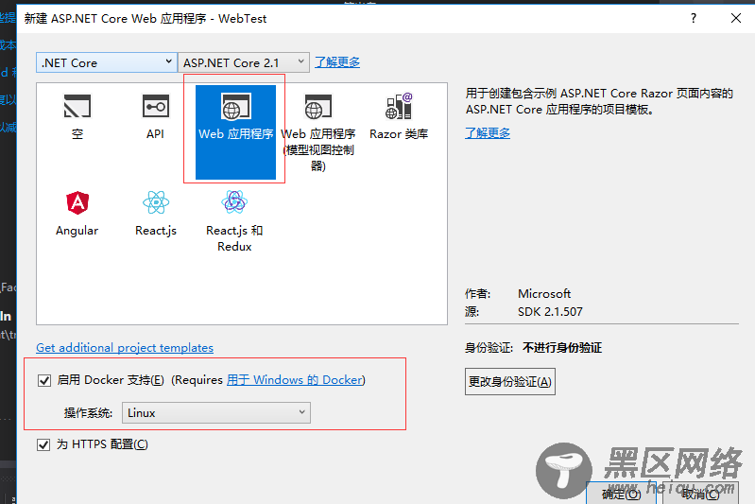Uncheck 为 HTTPS 配置 option
Screen dimensions: 755x504
pos(43,444)
